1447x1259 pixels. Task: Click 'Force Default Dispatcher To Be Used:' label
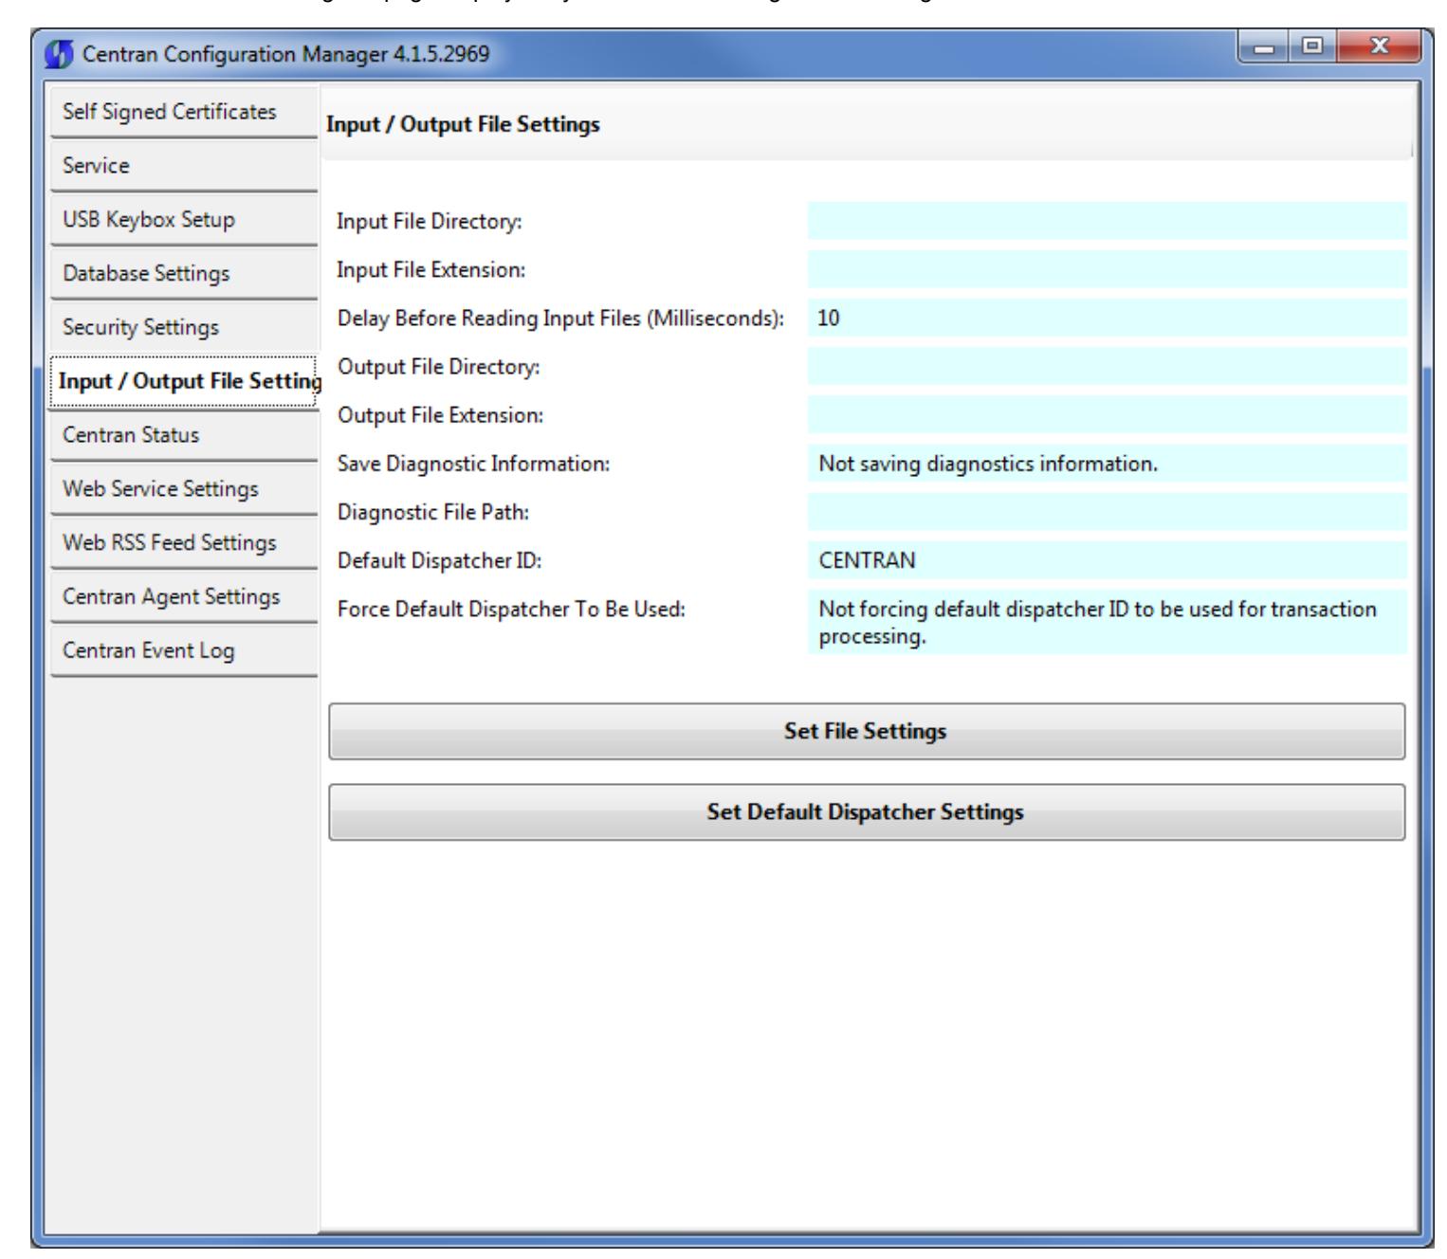[511, 610]
